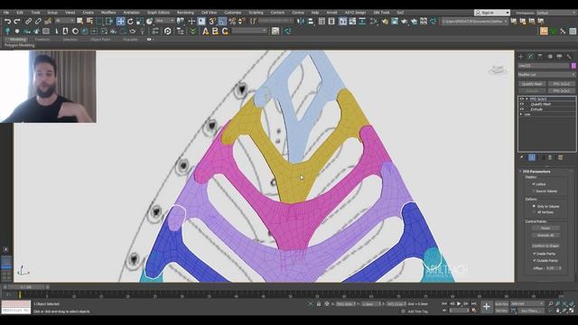
Task: Open the Sign In dropdown
Action: [492, 13]
